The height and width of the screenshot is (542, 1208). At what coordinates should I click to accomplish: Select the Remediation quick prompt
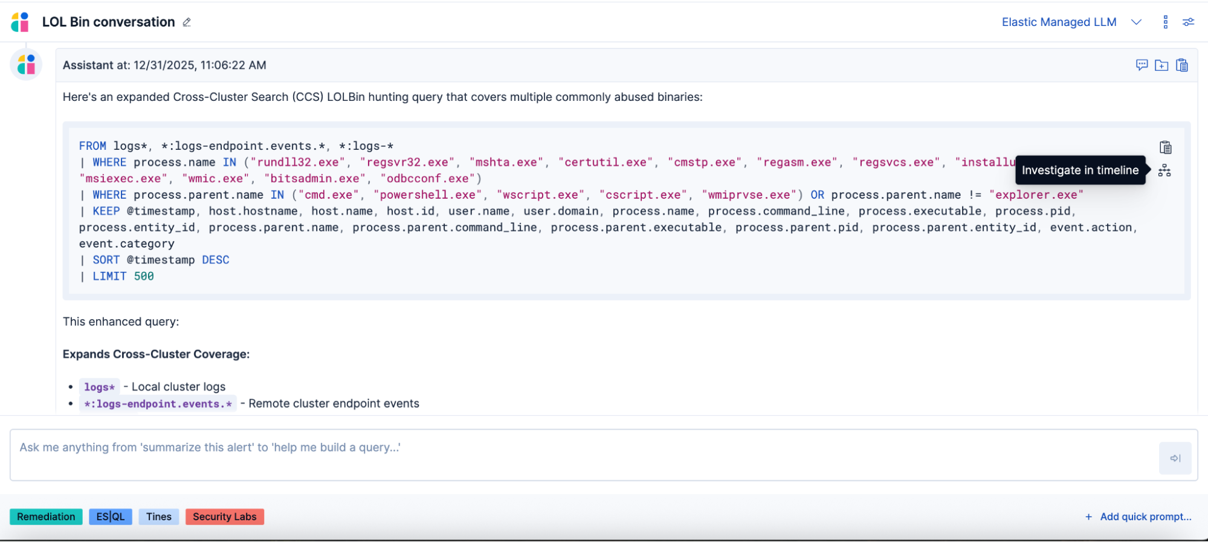46,517
